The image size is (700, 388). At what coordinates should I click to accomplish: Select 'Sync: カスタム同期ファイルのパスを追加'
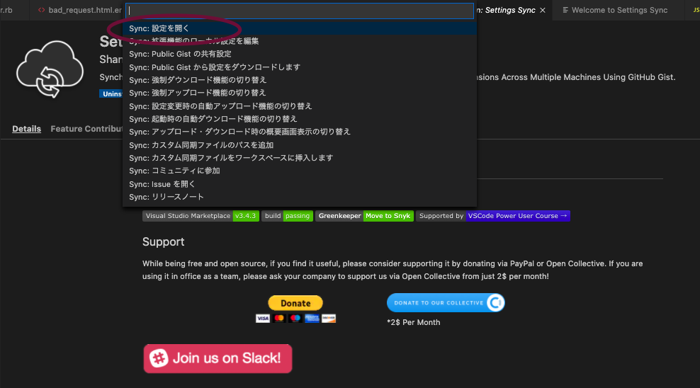point(300,145)
